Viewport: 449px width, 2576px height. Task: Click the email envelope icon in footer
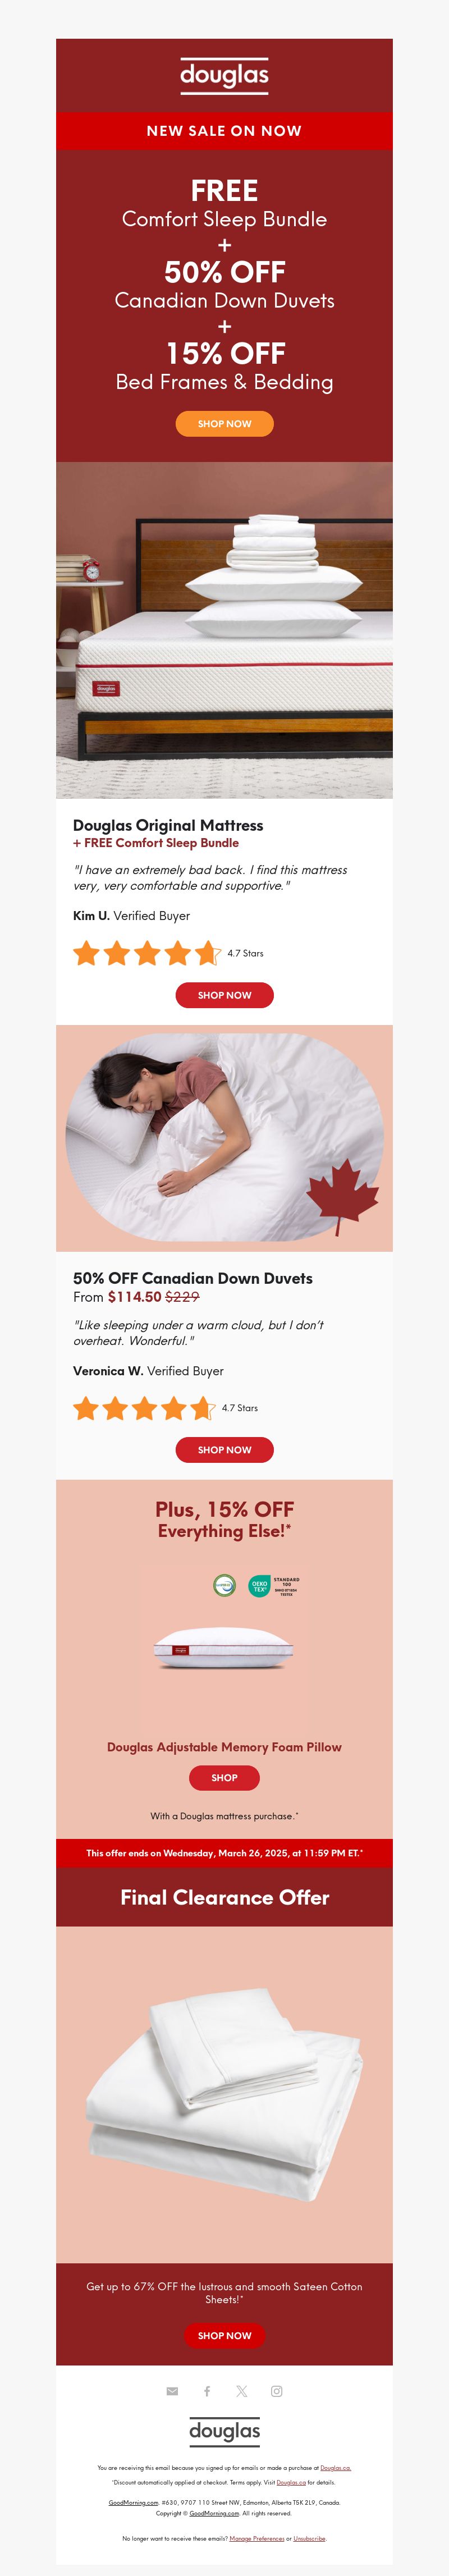(x=172, y=2392)
